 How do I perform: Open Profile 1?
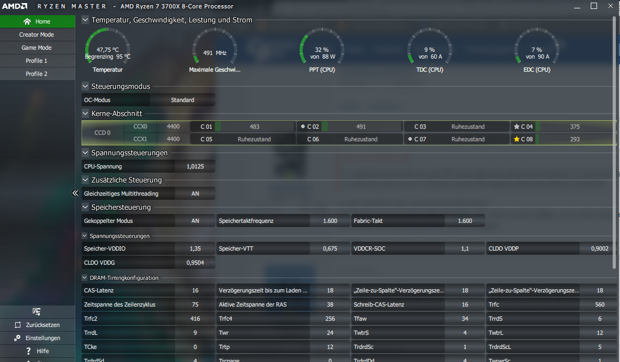(x=38, y=61)
